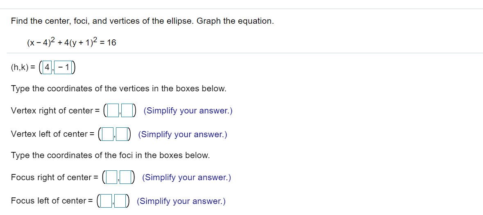This screenshot has width=483, height=215.
Task: Select second box of Vertex right of center
Action: (x=128, y=111)
